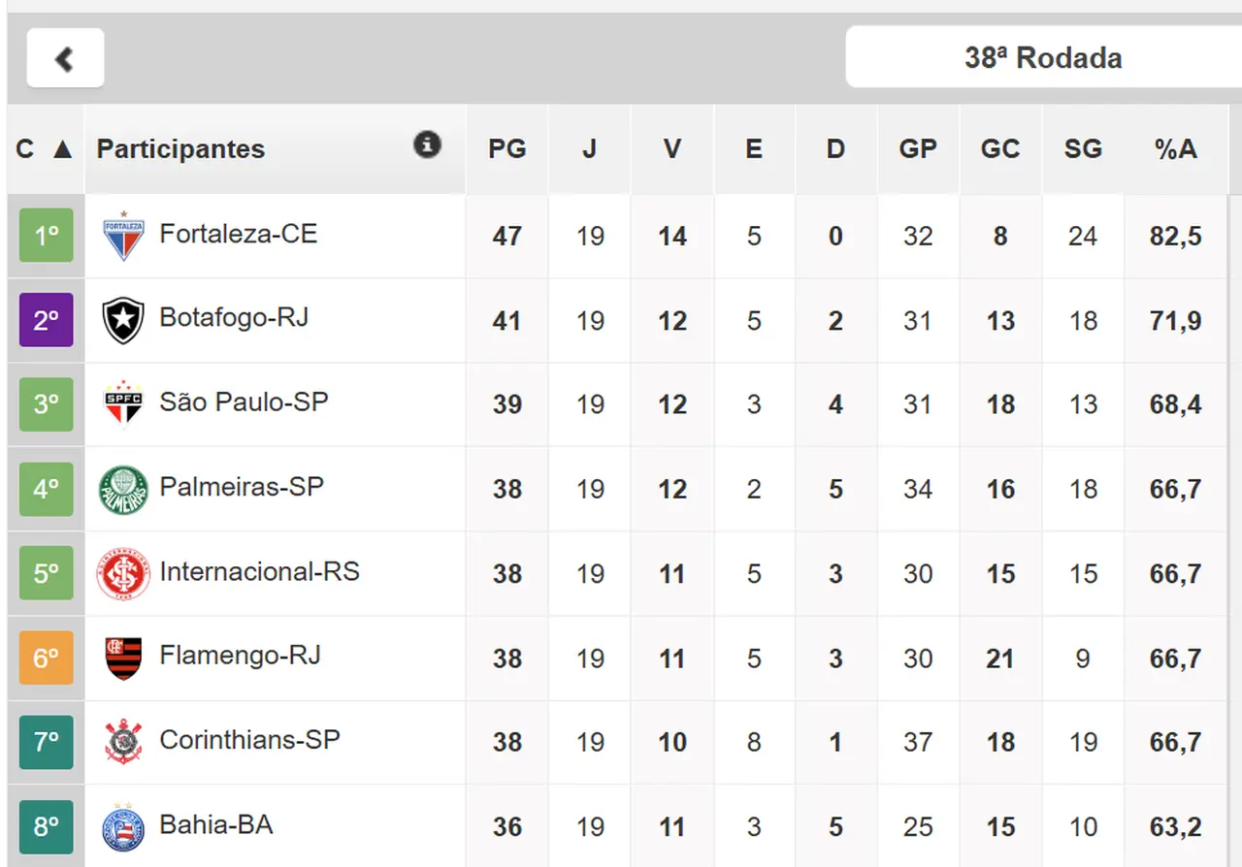The height and width of the screenshot is (867, 1242).
Task: Click the Palmeiras-SP green crest
Action: coord(123,489)
